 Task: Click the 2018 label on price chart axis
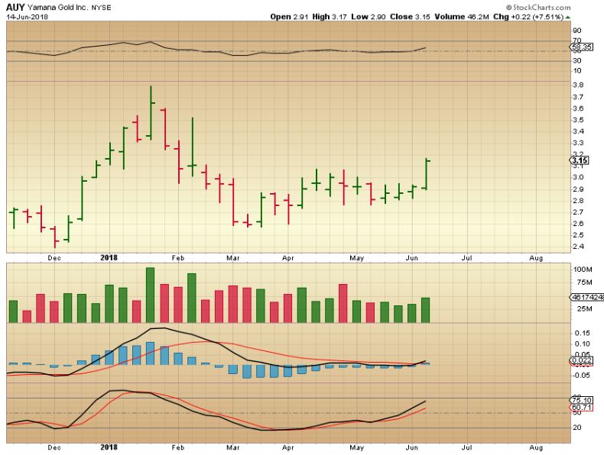[109, 258]
